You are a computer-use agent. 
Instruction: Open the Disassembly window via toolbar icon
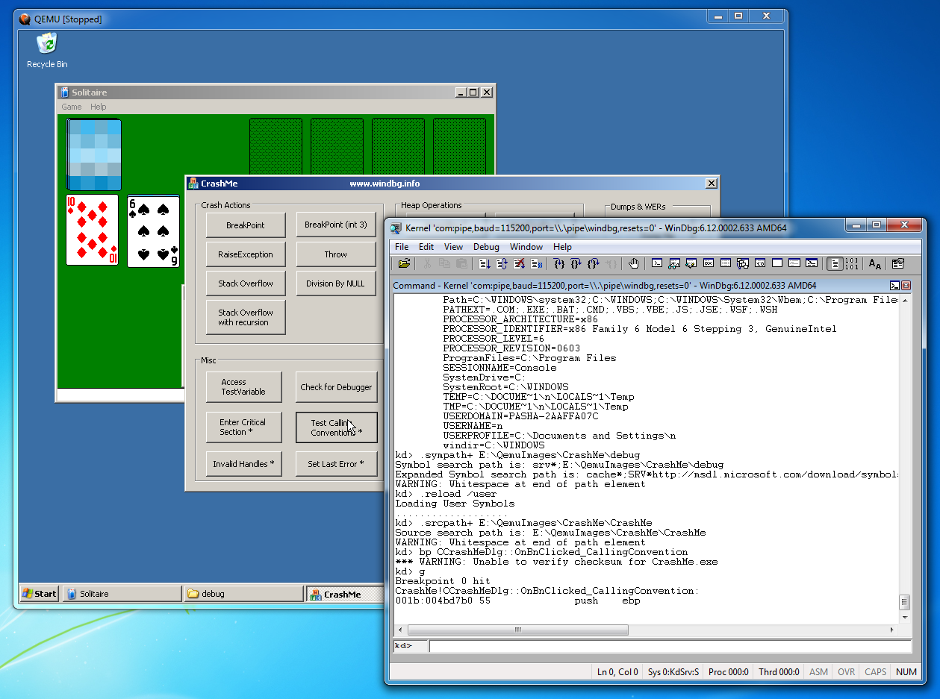(760, 263)
